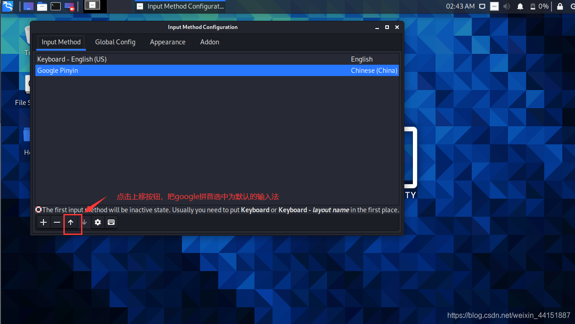Close the Input Method Configuration window
575x324 pixels.
coord(397,27)
